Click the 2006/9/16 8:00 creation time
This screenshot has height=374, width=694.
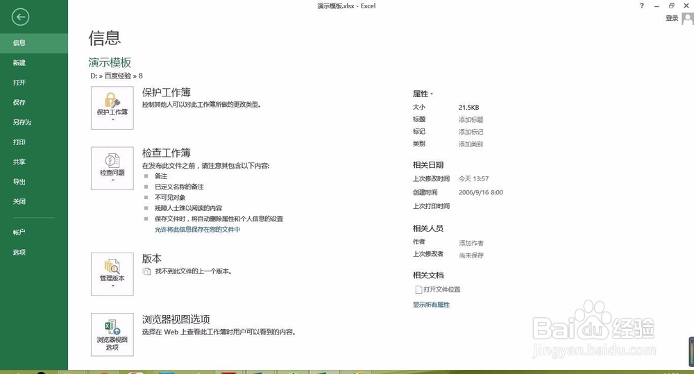click(x=481, y=192)
